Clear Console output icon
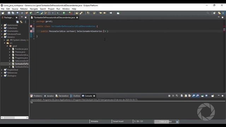The image size is (226, 127). tap(182, 96)
